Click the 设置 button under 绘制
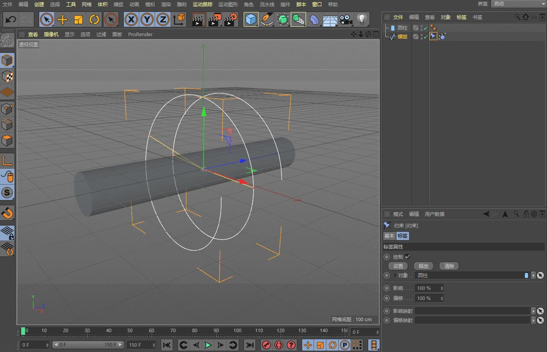 (x=398, y=266)
